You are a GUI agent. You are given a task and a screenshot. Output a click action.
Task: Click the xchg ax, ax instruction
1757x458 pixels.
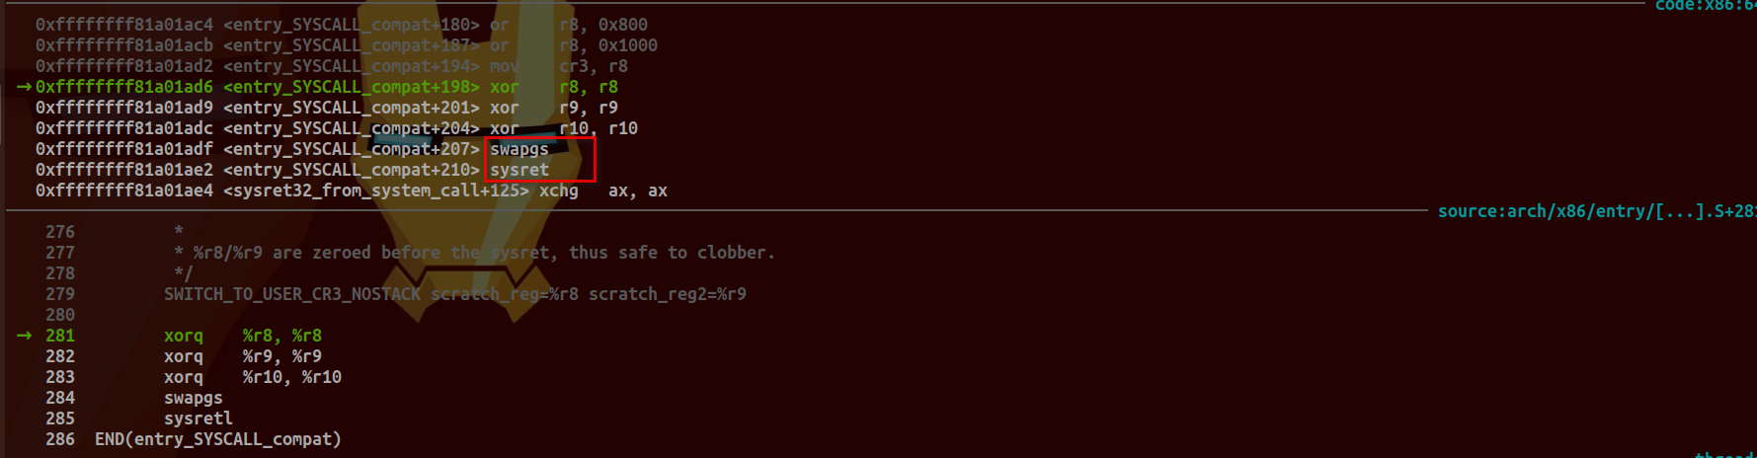coord(603,191)
